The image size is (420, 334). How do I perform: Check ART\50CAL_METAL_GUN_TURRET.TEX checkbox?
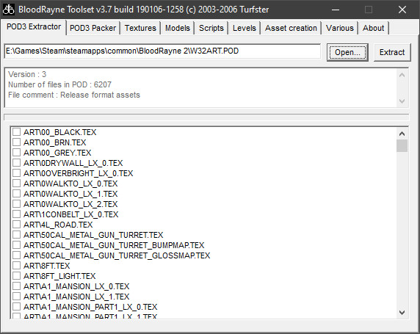[x=17, y=235]
